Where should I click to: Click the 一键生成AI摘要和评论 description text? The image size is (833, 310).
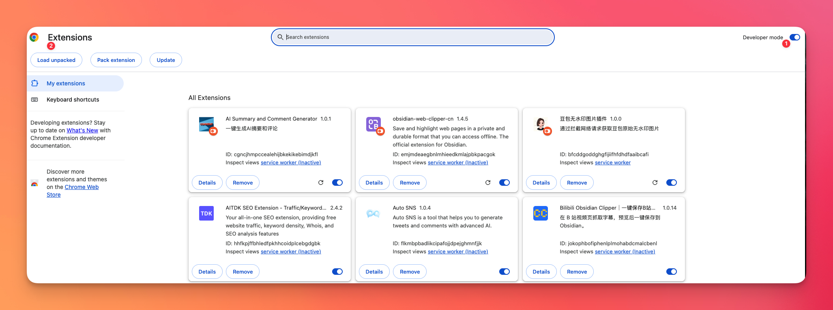click(x=252, y=129)
